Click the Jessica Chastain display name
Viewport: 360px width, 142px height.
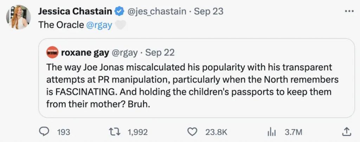(x=75, y=11)
